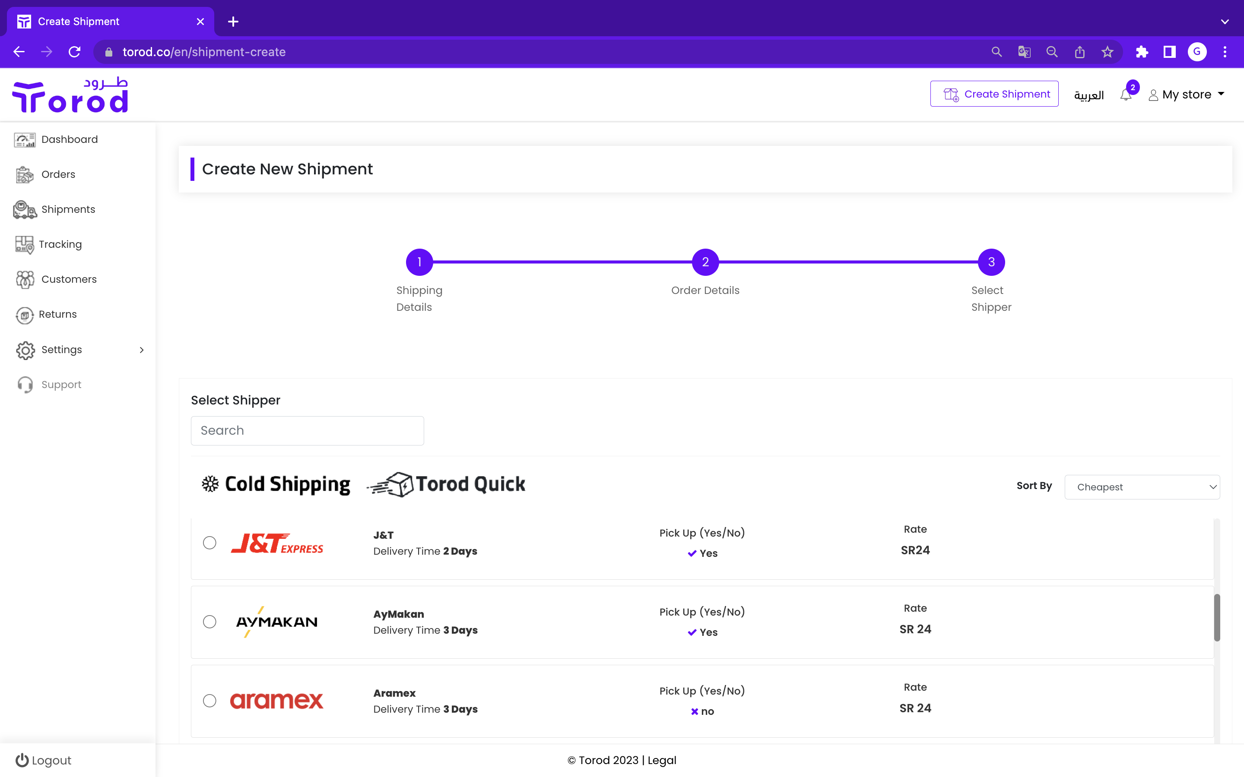
Task: Click the browser back arrow
Action: tap(19, 52)
